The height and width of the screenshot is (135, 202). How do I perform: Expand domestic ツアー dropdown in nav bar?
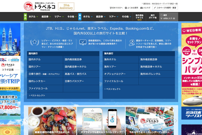59,17
